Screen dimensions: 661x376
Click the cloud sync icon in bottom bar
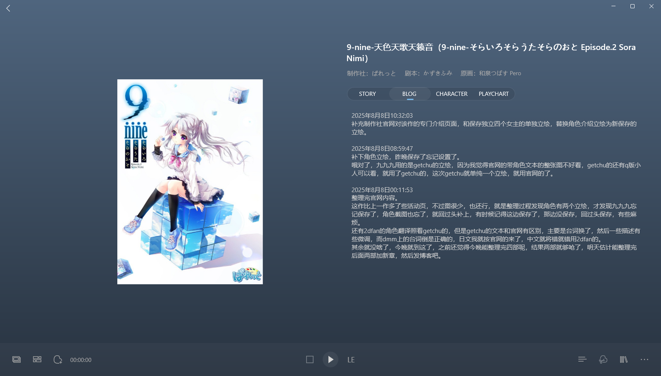(x=603, y=359)
